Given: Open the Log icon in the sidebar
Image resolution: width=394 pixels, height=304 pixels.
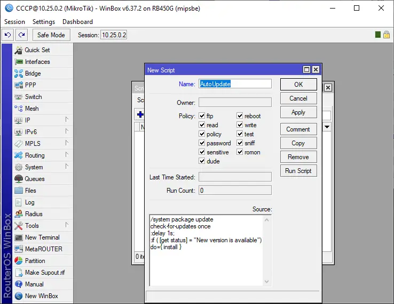Looking at the screenshot, I should (x=19, y=202).
